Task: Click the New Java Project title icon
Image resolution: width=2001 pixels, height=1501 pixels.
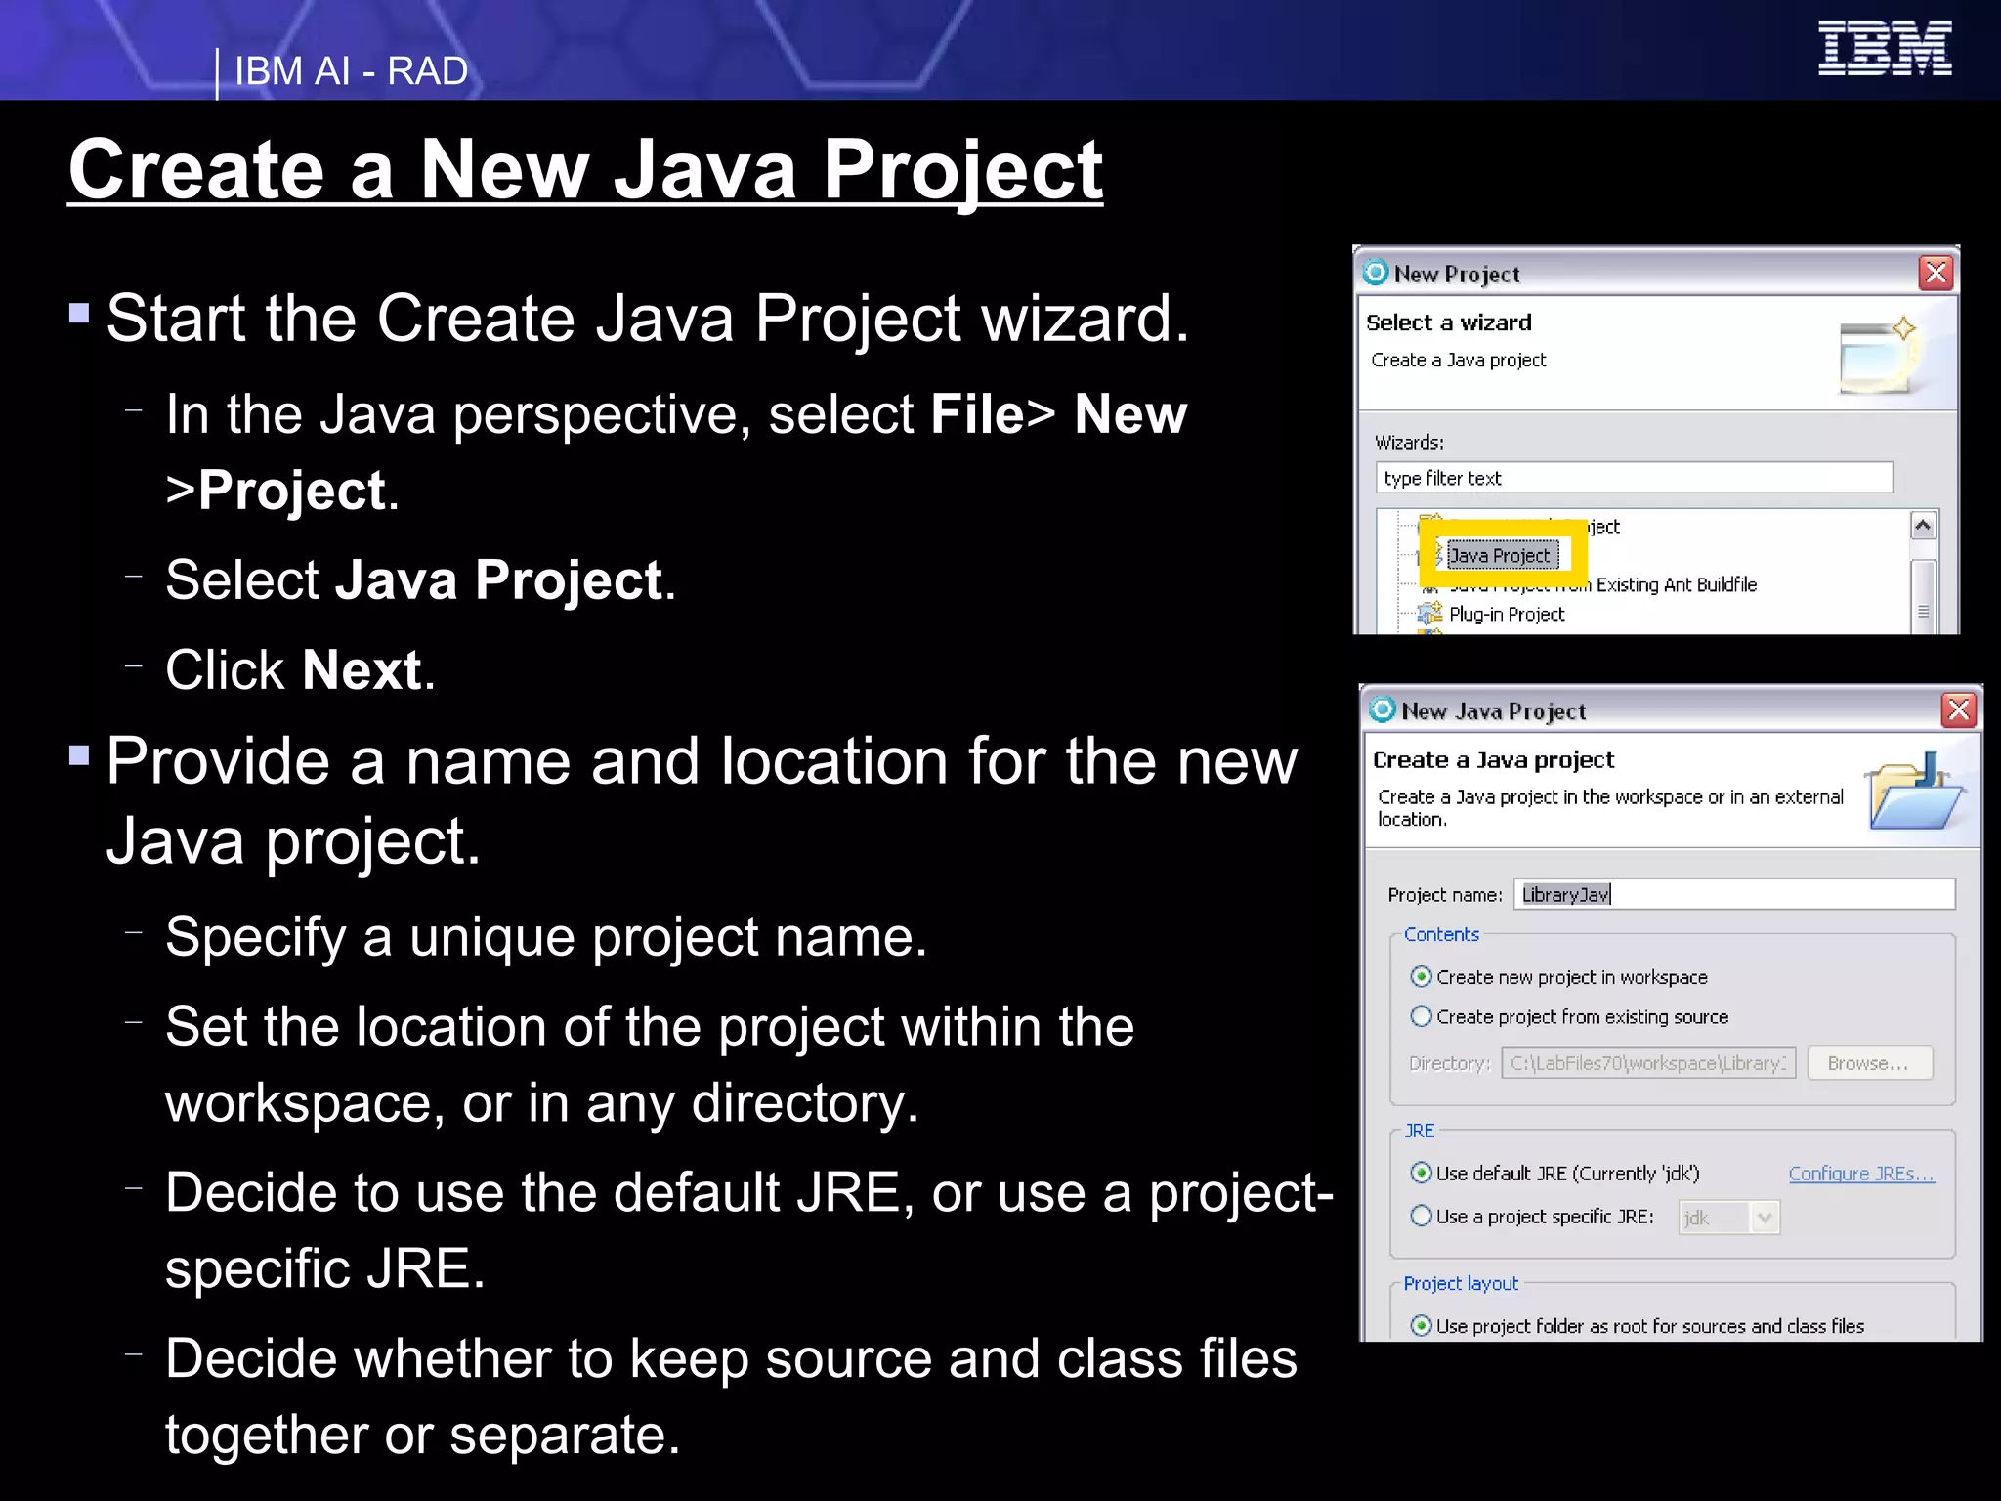Action: coord(1383,709)
